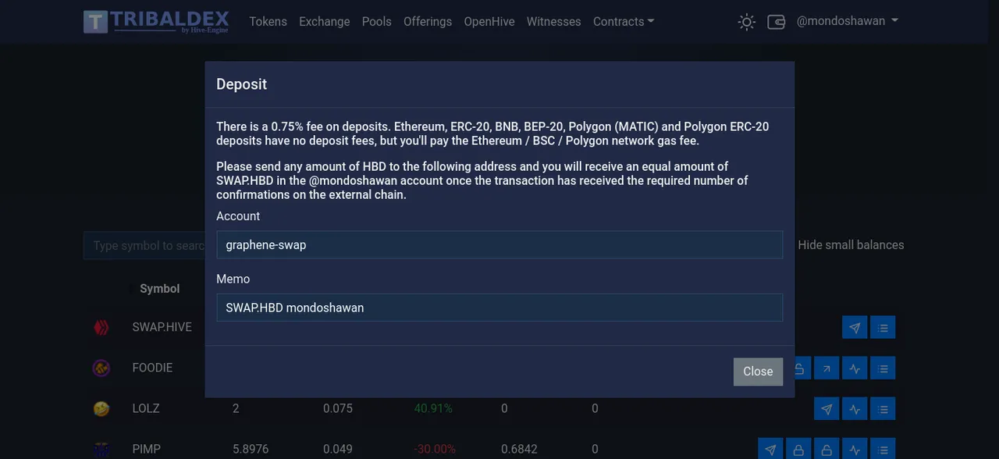Open the market activity icon for PIMP
The width and height of the screenshot is (999, 459).
point(855,449)
